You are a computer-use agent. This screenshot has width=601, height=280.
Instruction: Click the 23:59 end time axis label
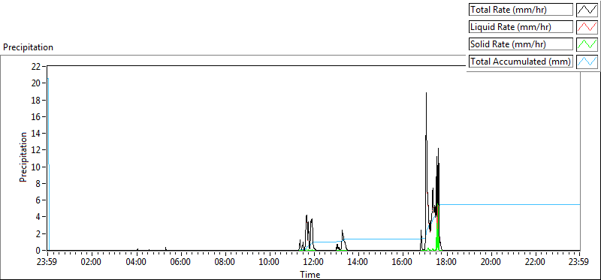click(579, 263)
